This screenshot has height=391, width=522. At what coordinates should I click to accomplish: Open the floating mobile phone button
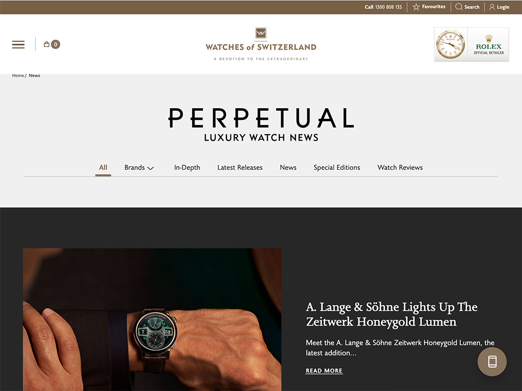(x=492, y=362)
